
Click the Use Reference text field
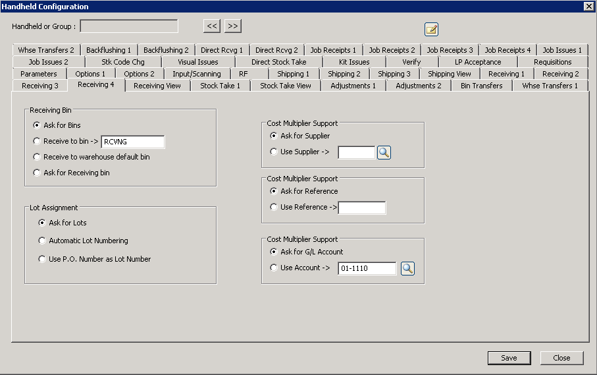361,208
